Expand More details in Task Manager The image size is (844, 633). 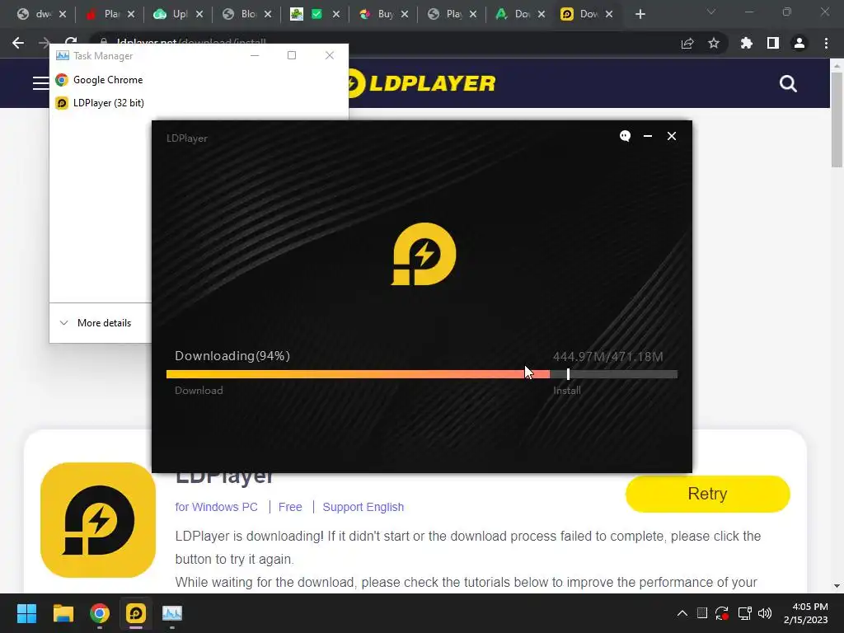click(96, 323)
